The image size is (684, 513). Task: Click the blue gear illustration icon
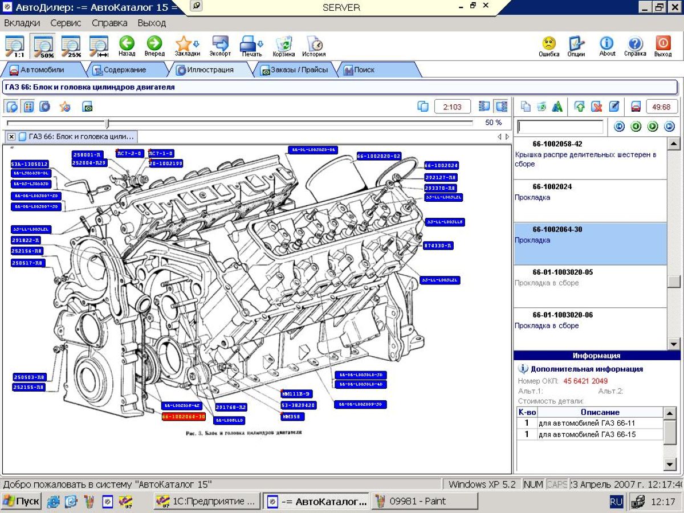point(45,107)
